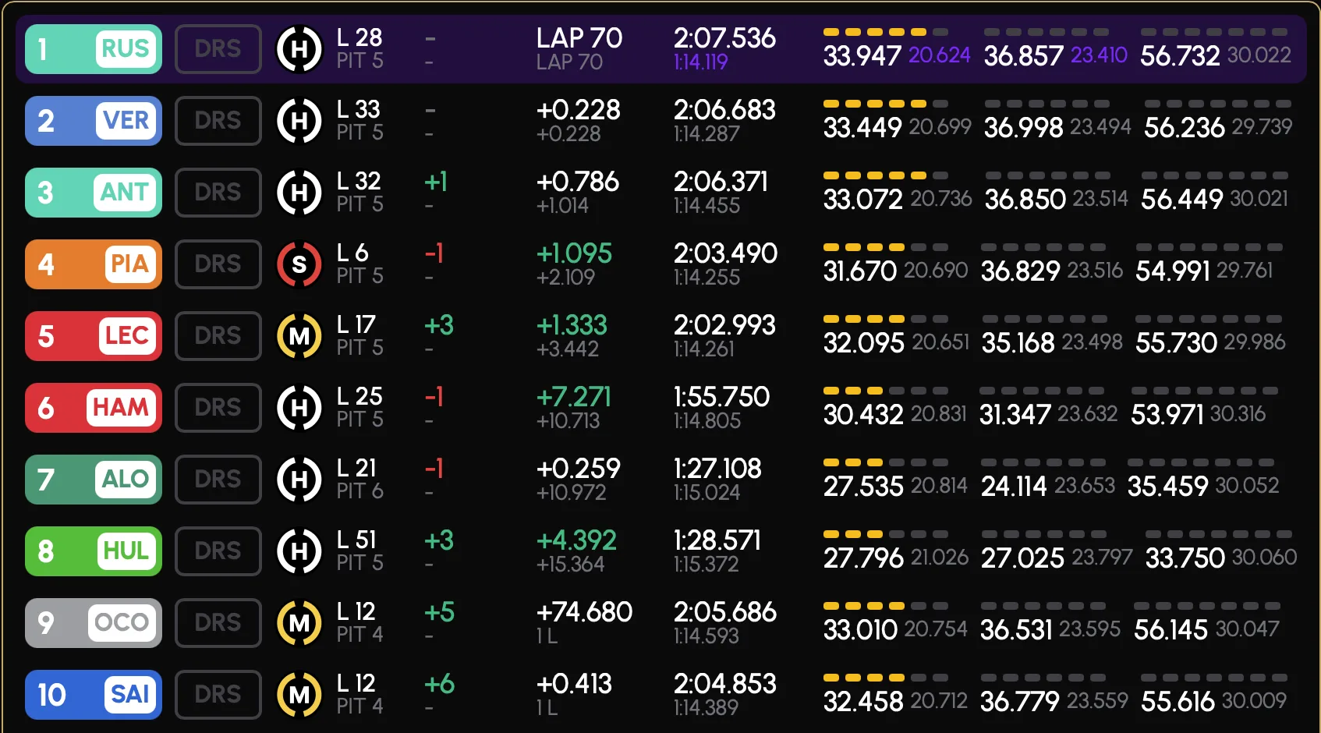
Task: Click Sainz's medium tyre icon
Action: [x=299, y=695]
